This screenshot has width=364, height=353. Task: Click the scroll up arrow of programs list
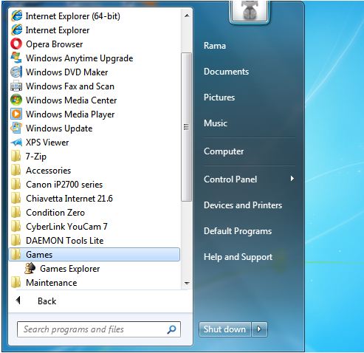click(187, 16)
